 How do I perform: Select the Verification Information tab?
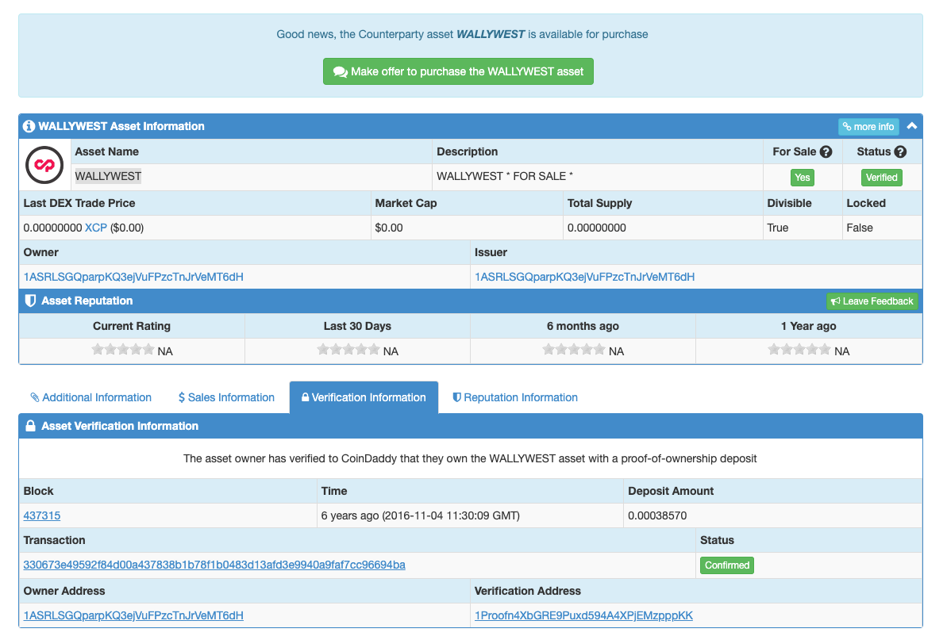click(x=364, y=397)
